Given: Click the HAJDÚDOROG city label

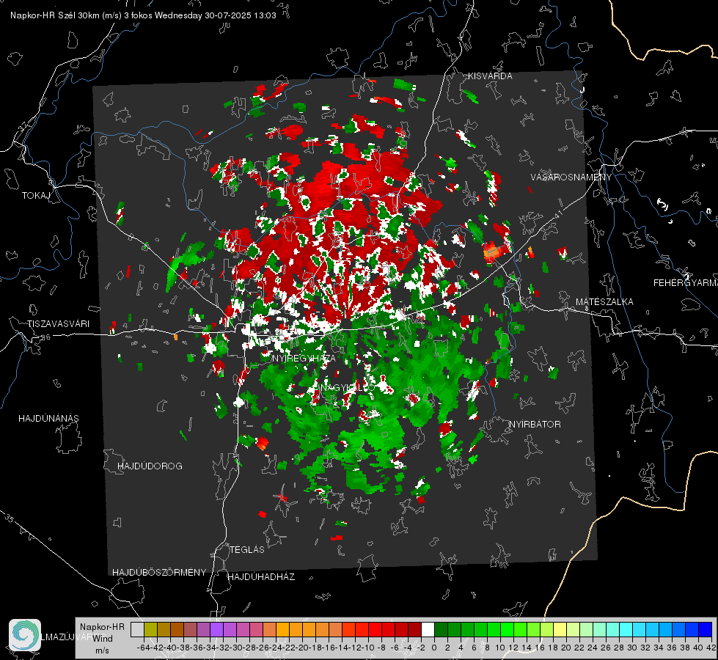Looking at the screenshot, I should (150, 466).
